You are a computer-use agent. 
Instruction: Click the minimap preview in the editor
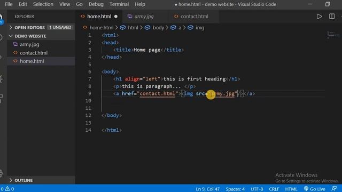[x=333, y=35]
